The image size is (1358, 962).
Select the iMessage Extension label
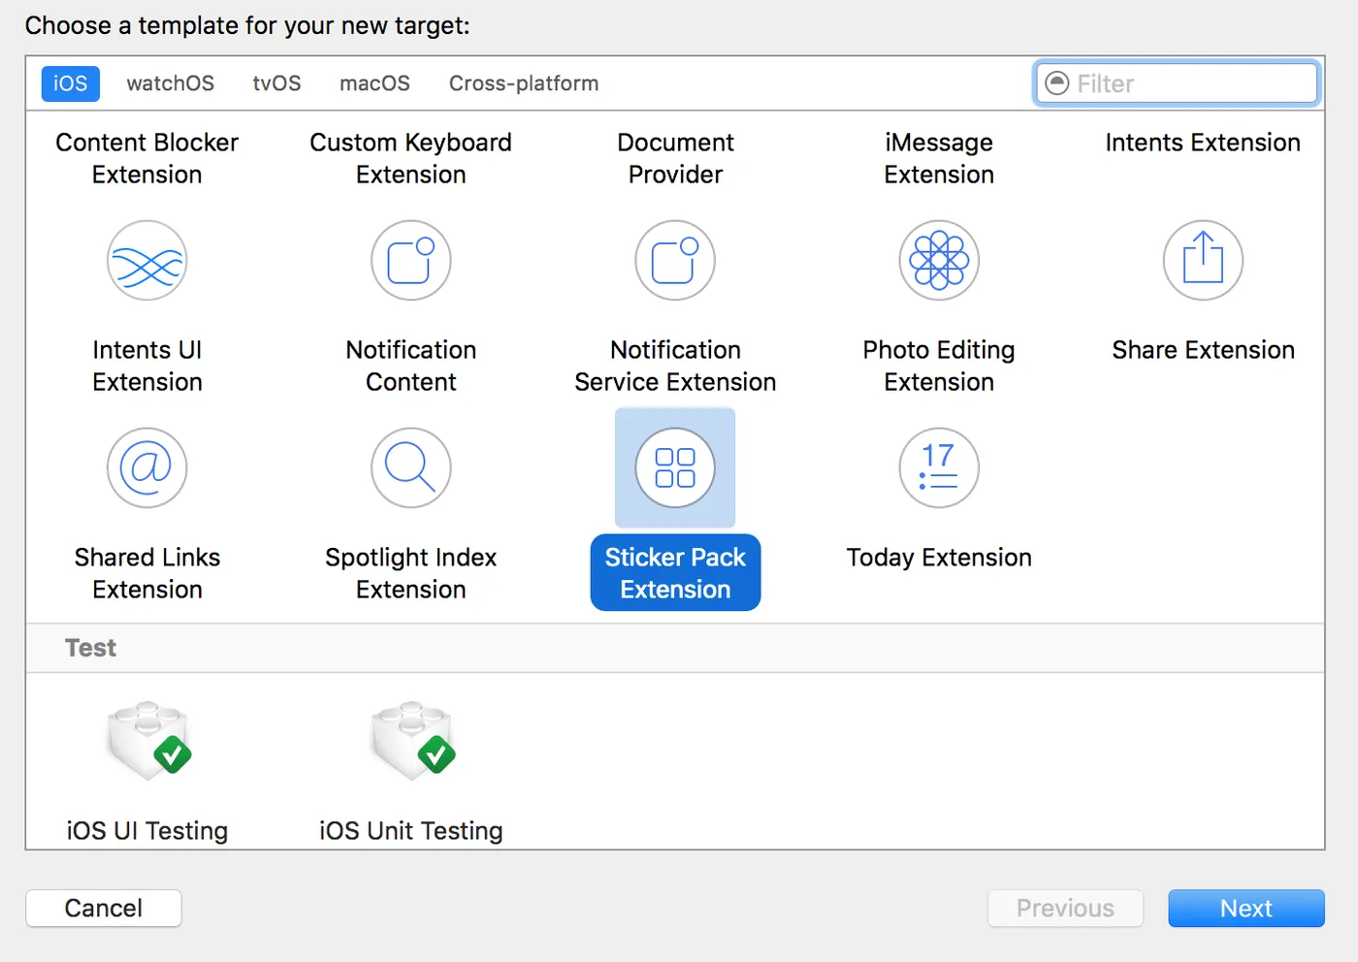[x=939, y=158]
